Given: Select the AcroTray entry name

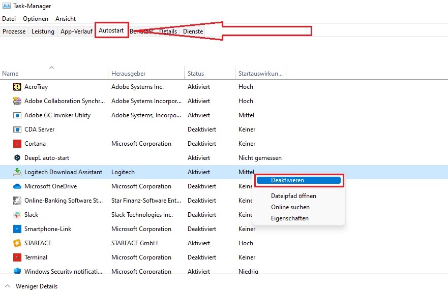Looking at the screenshot, I should tap(36, 87).
